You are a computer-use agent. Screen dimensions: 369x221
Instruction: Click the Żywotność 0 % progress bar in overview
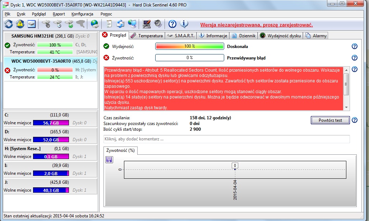click(x=190, y=58)
